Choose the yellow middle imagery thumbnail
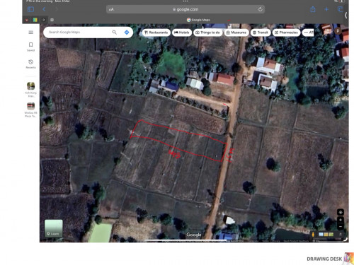This screenshot has width=354, height=265. click(326, 235)
